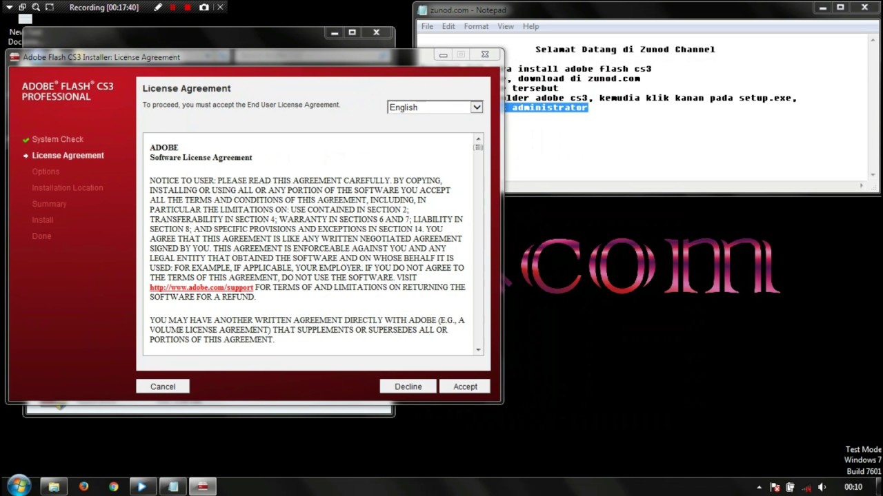Maximize the Notepad window

point(840,8)
